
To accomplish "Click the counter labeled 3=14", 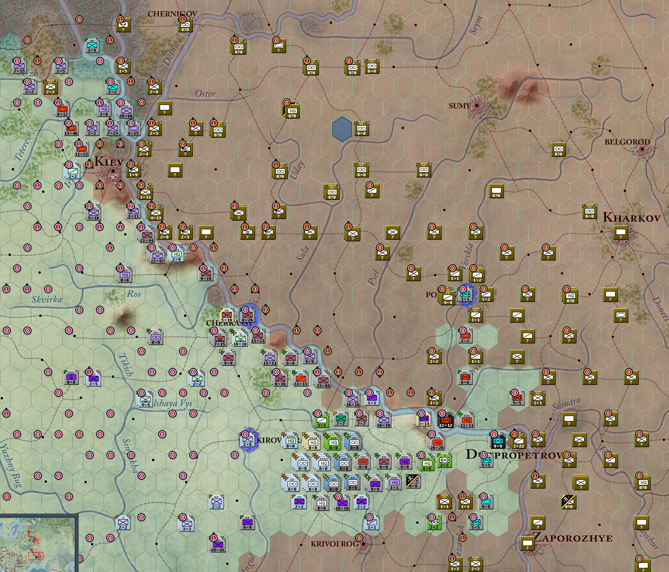I will tap(424, 419).
